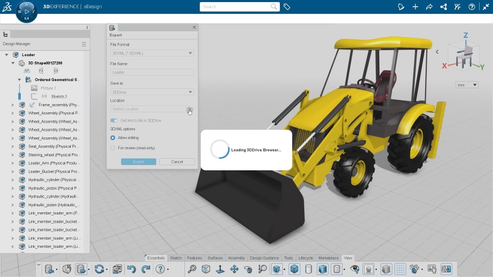Open the help question mark in top bar

click(471, 7)
